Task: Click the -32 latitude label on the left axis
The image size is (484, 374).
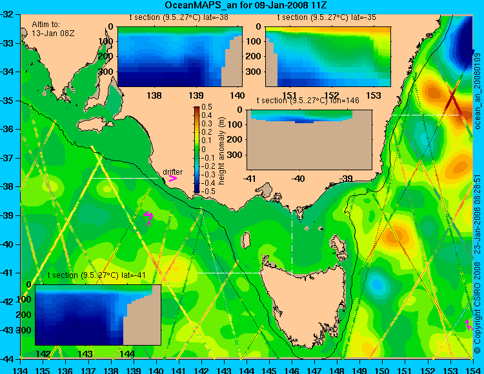Action: pos(8,14)
